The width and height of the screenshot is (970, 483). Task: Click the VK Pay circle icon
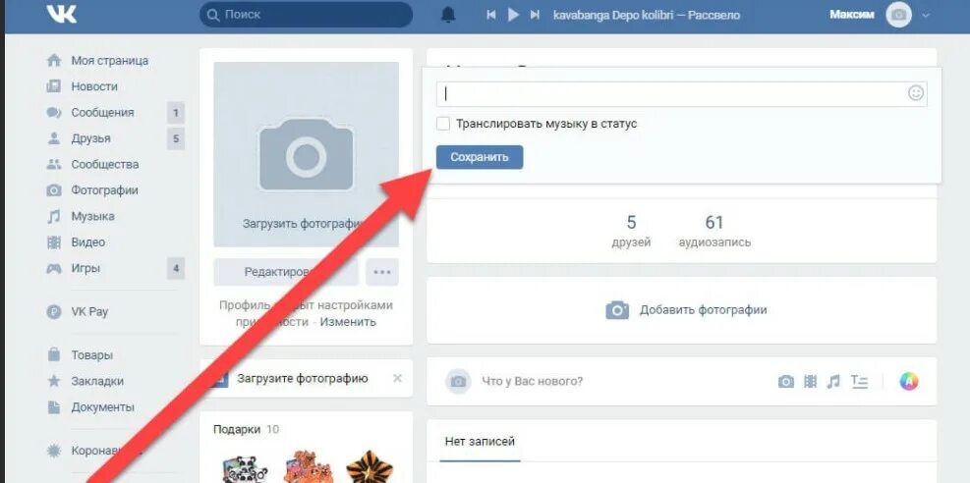tap(54, 311)
